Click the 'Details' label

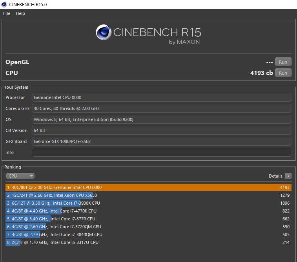[275, 176]
